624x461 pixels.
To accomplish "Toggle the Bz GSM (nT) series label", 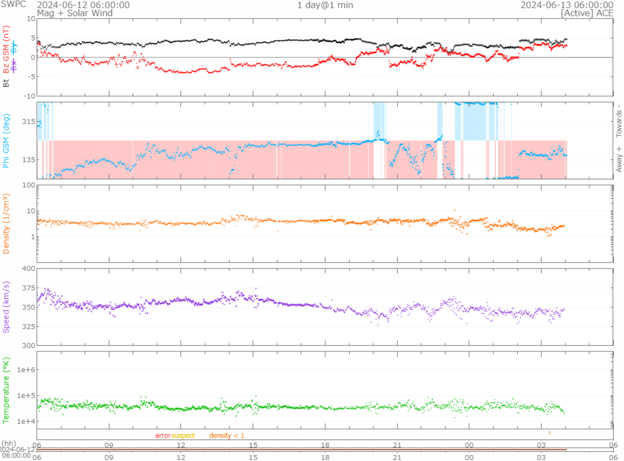I will pyautogui.click(x=6, y=50).
